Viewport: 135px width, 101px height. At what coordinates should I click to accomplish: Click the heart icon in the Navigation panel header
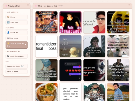28,5
